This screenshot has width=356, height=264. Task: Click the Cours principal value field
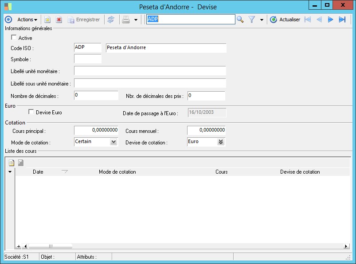[96, 130]
